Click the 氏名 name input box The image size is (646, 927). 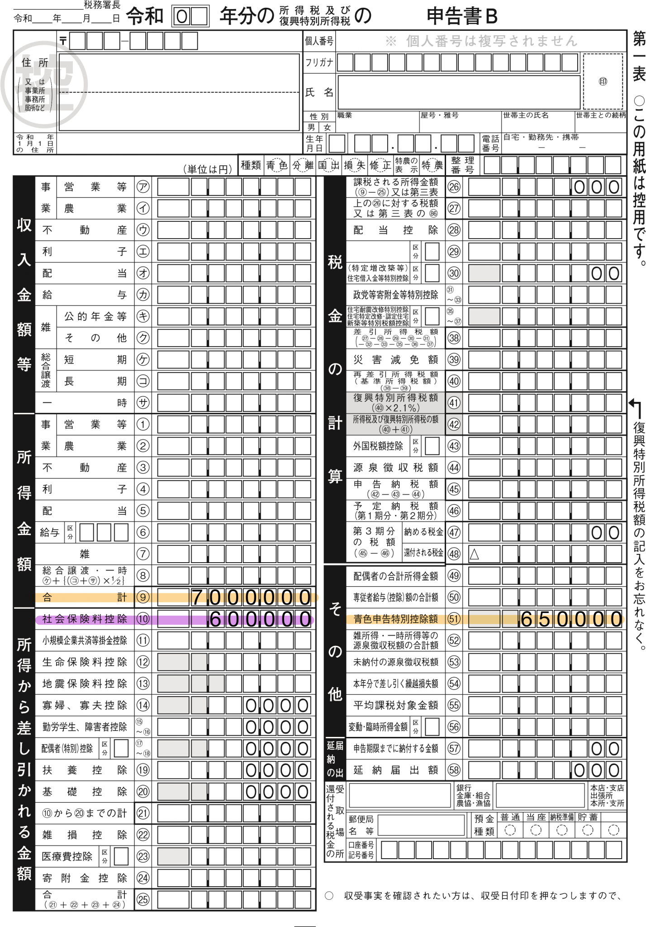(458, 92)
